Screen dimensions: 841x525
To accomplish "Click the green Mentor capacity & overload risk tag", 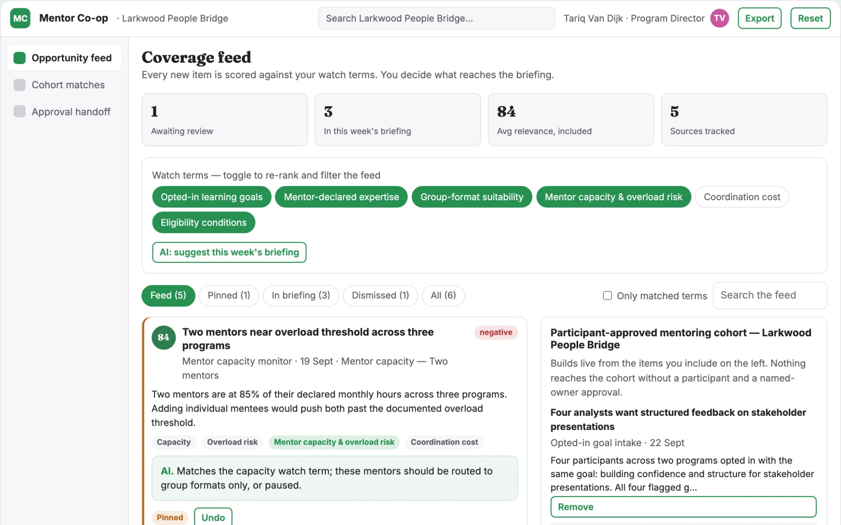I will pos(334,442).
